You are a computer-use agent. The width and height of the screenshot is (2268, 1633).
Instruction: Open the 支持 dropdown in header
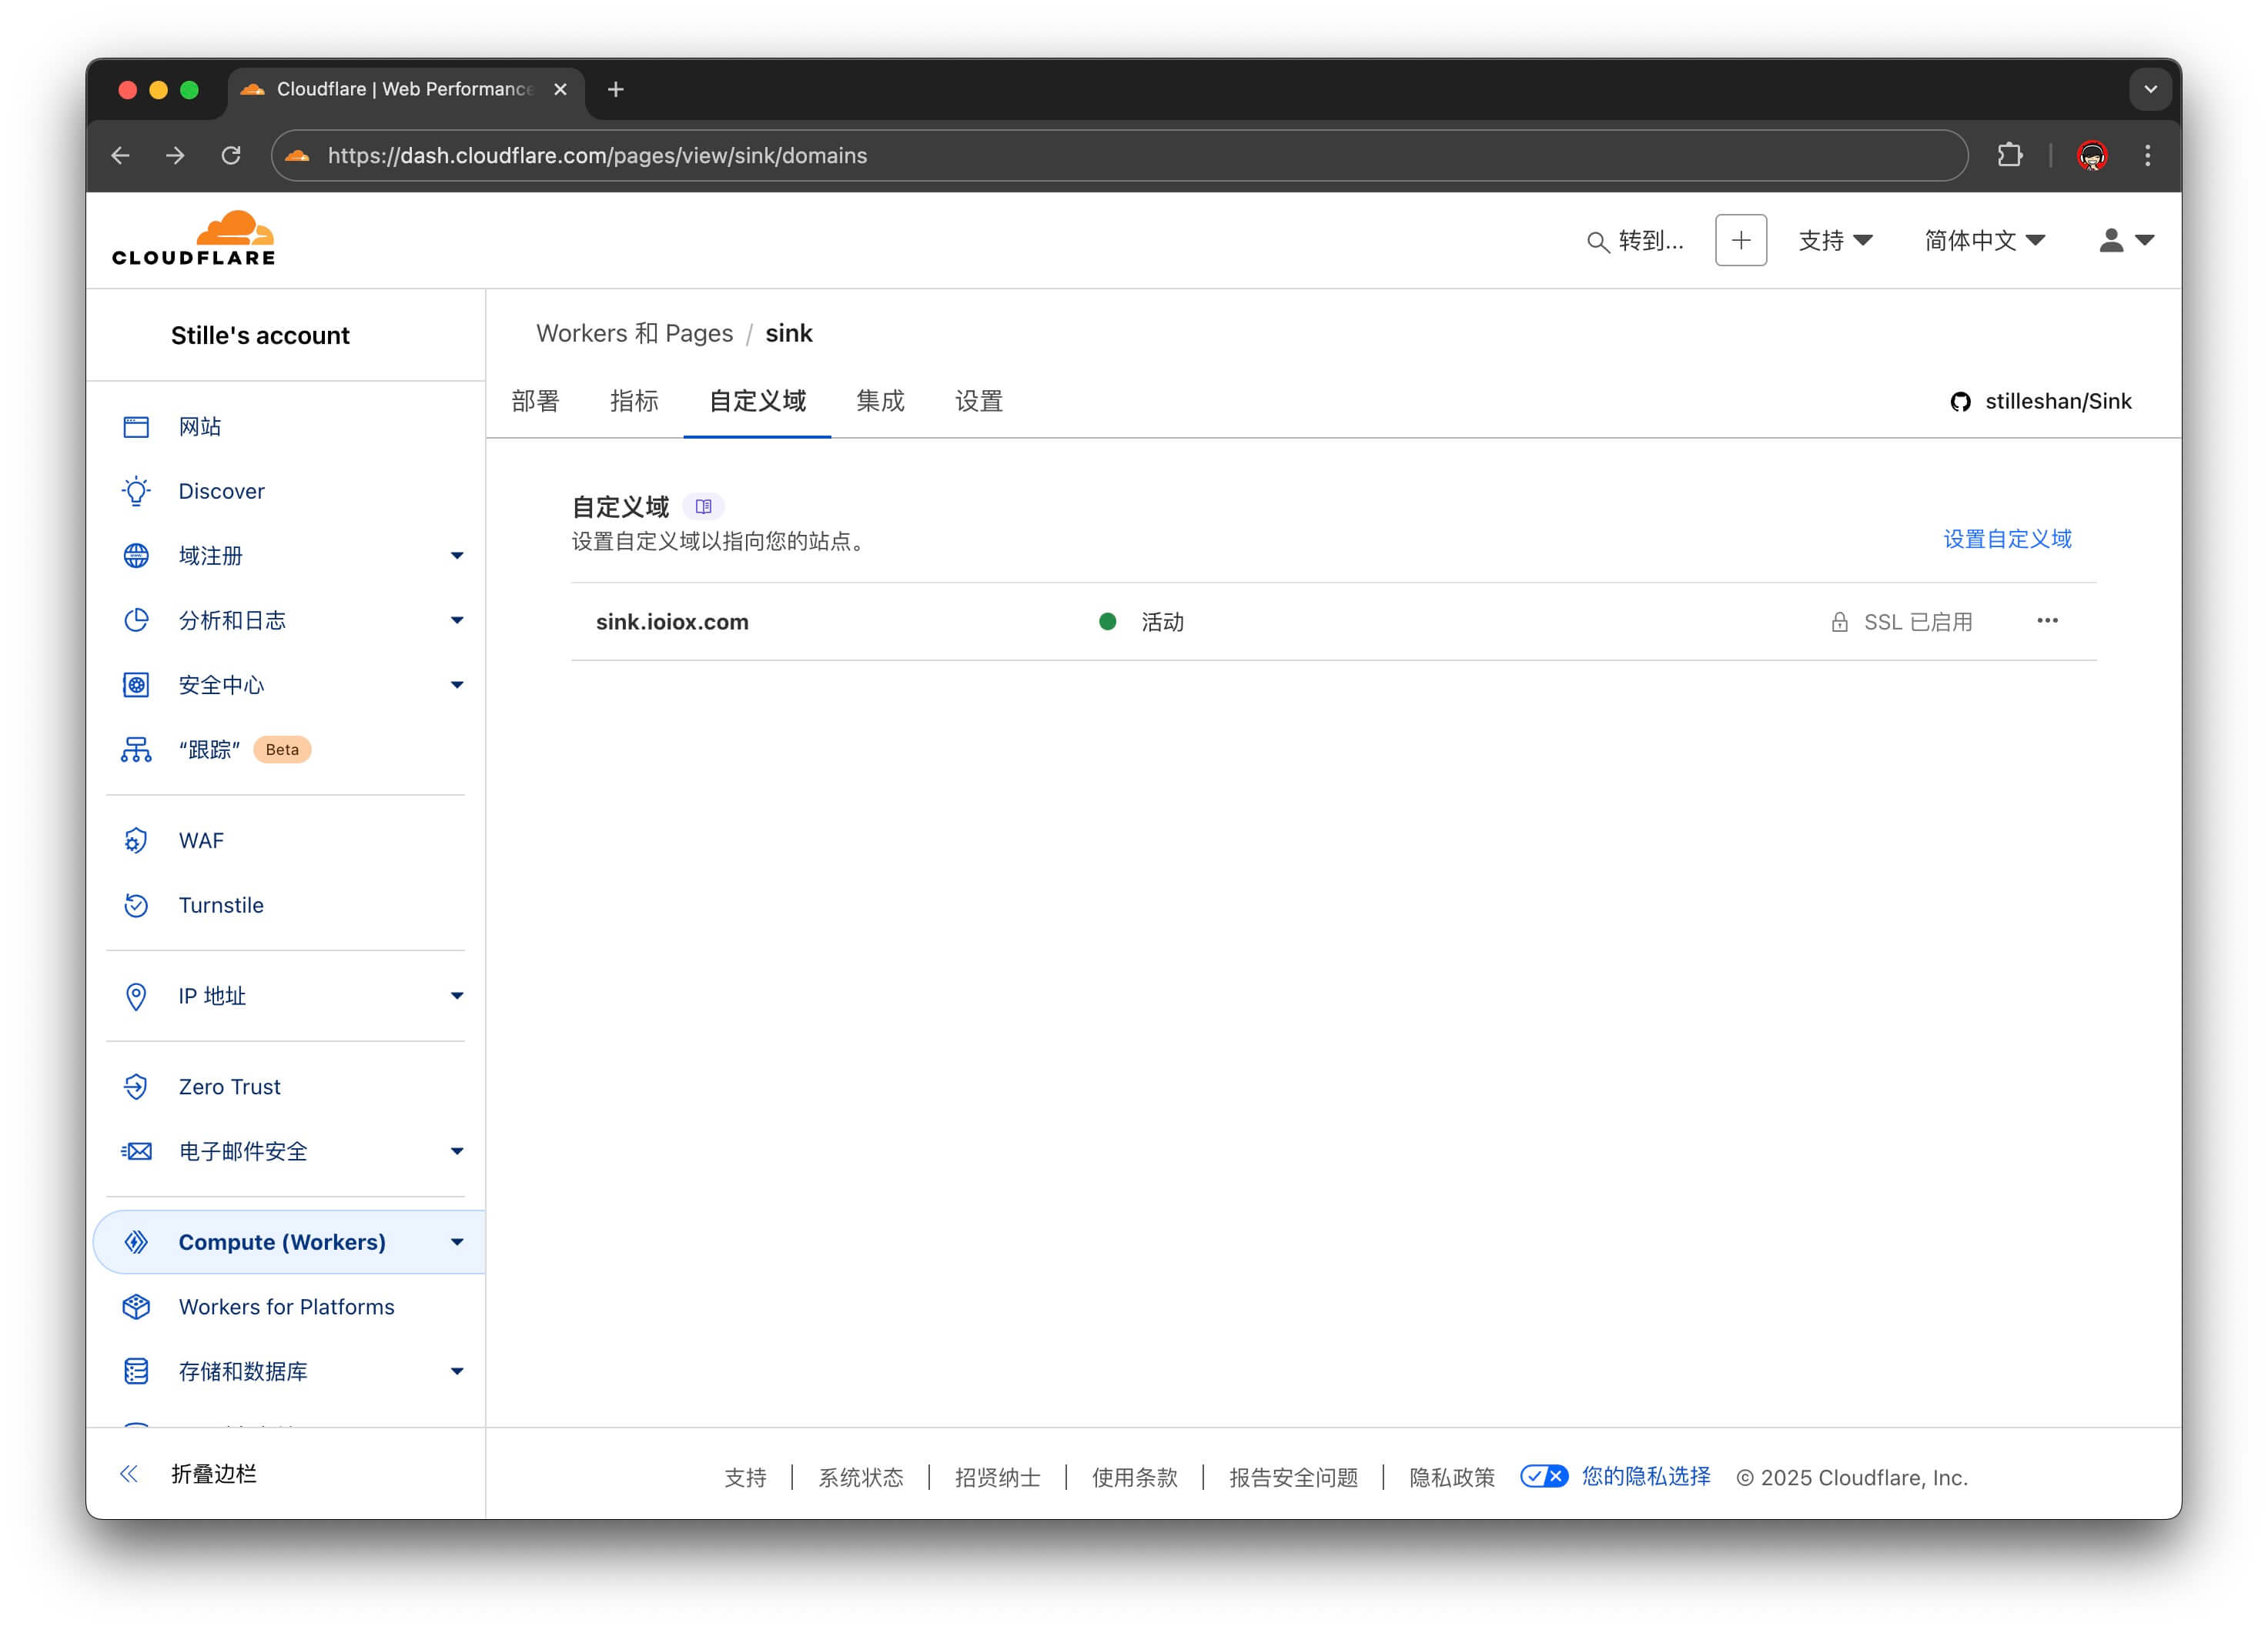(1835, 240)
